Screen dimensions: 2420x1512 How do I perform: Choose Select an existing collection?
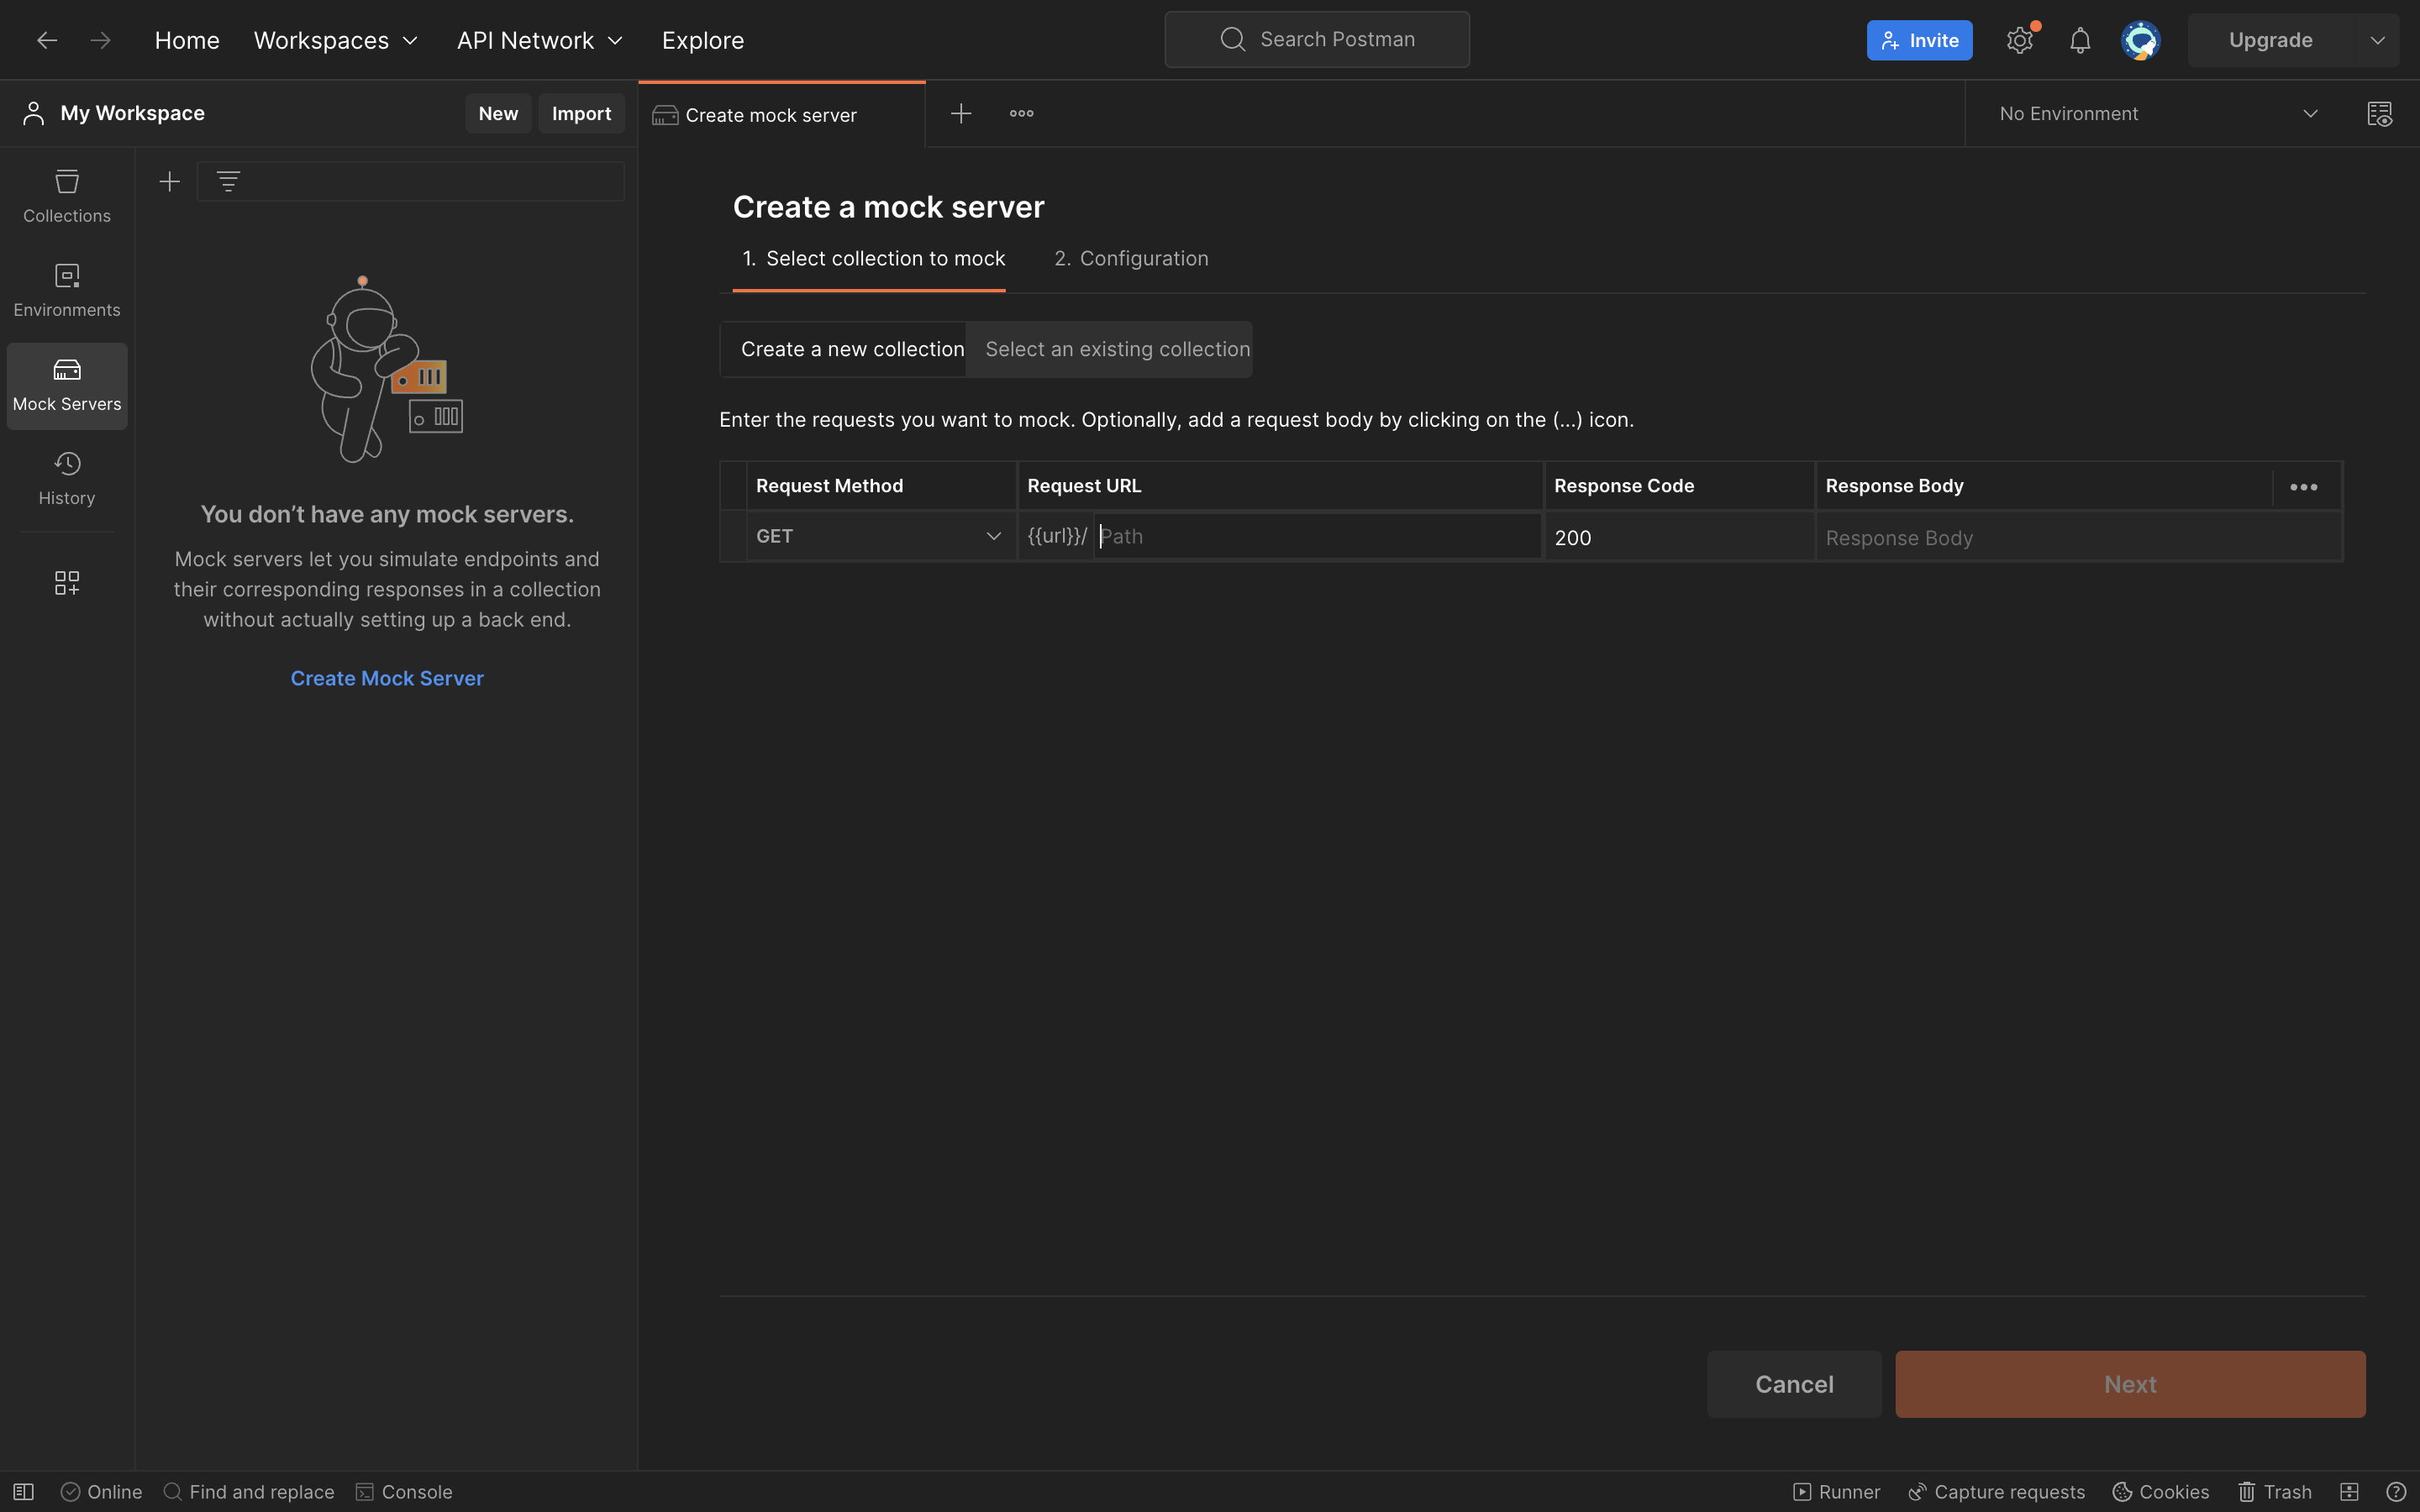point(1109,349)
